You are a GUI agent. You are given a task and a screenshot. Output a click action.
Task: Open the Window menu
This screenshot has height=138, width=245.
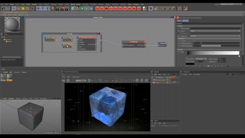click(136, 4)
